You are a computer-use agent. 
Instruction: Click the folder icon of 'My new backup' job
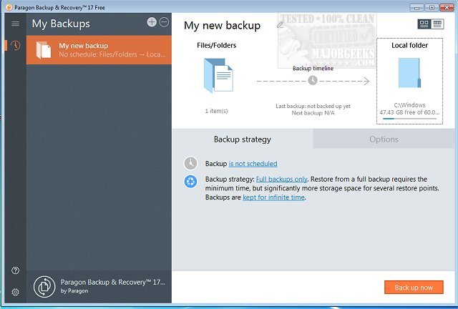[x=44, y=50]
